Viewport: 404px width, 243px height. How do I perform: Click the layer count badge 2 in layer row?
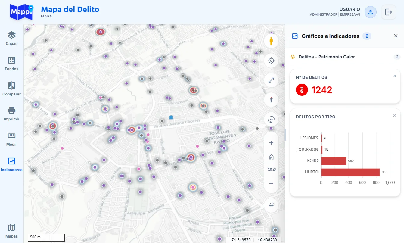[x=397, y=57]
